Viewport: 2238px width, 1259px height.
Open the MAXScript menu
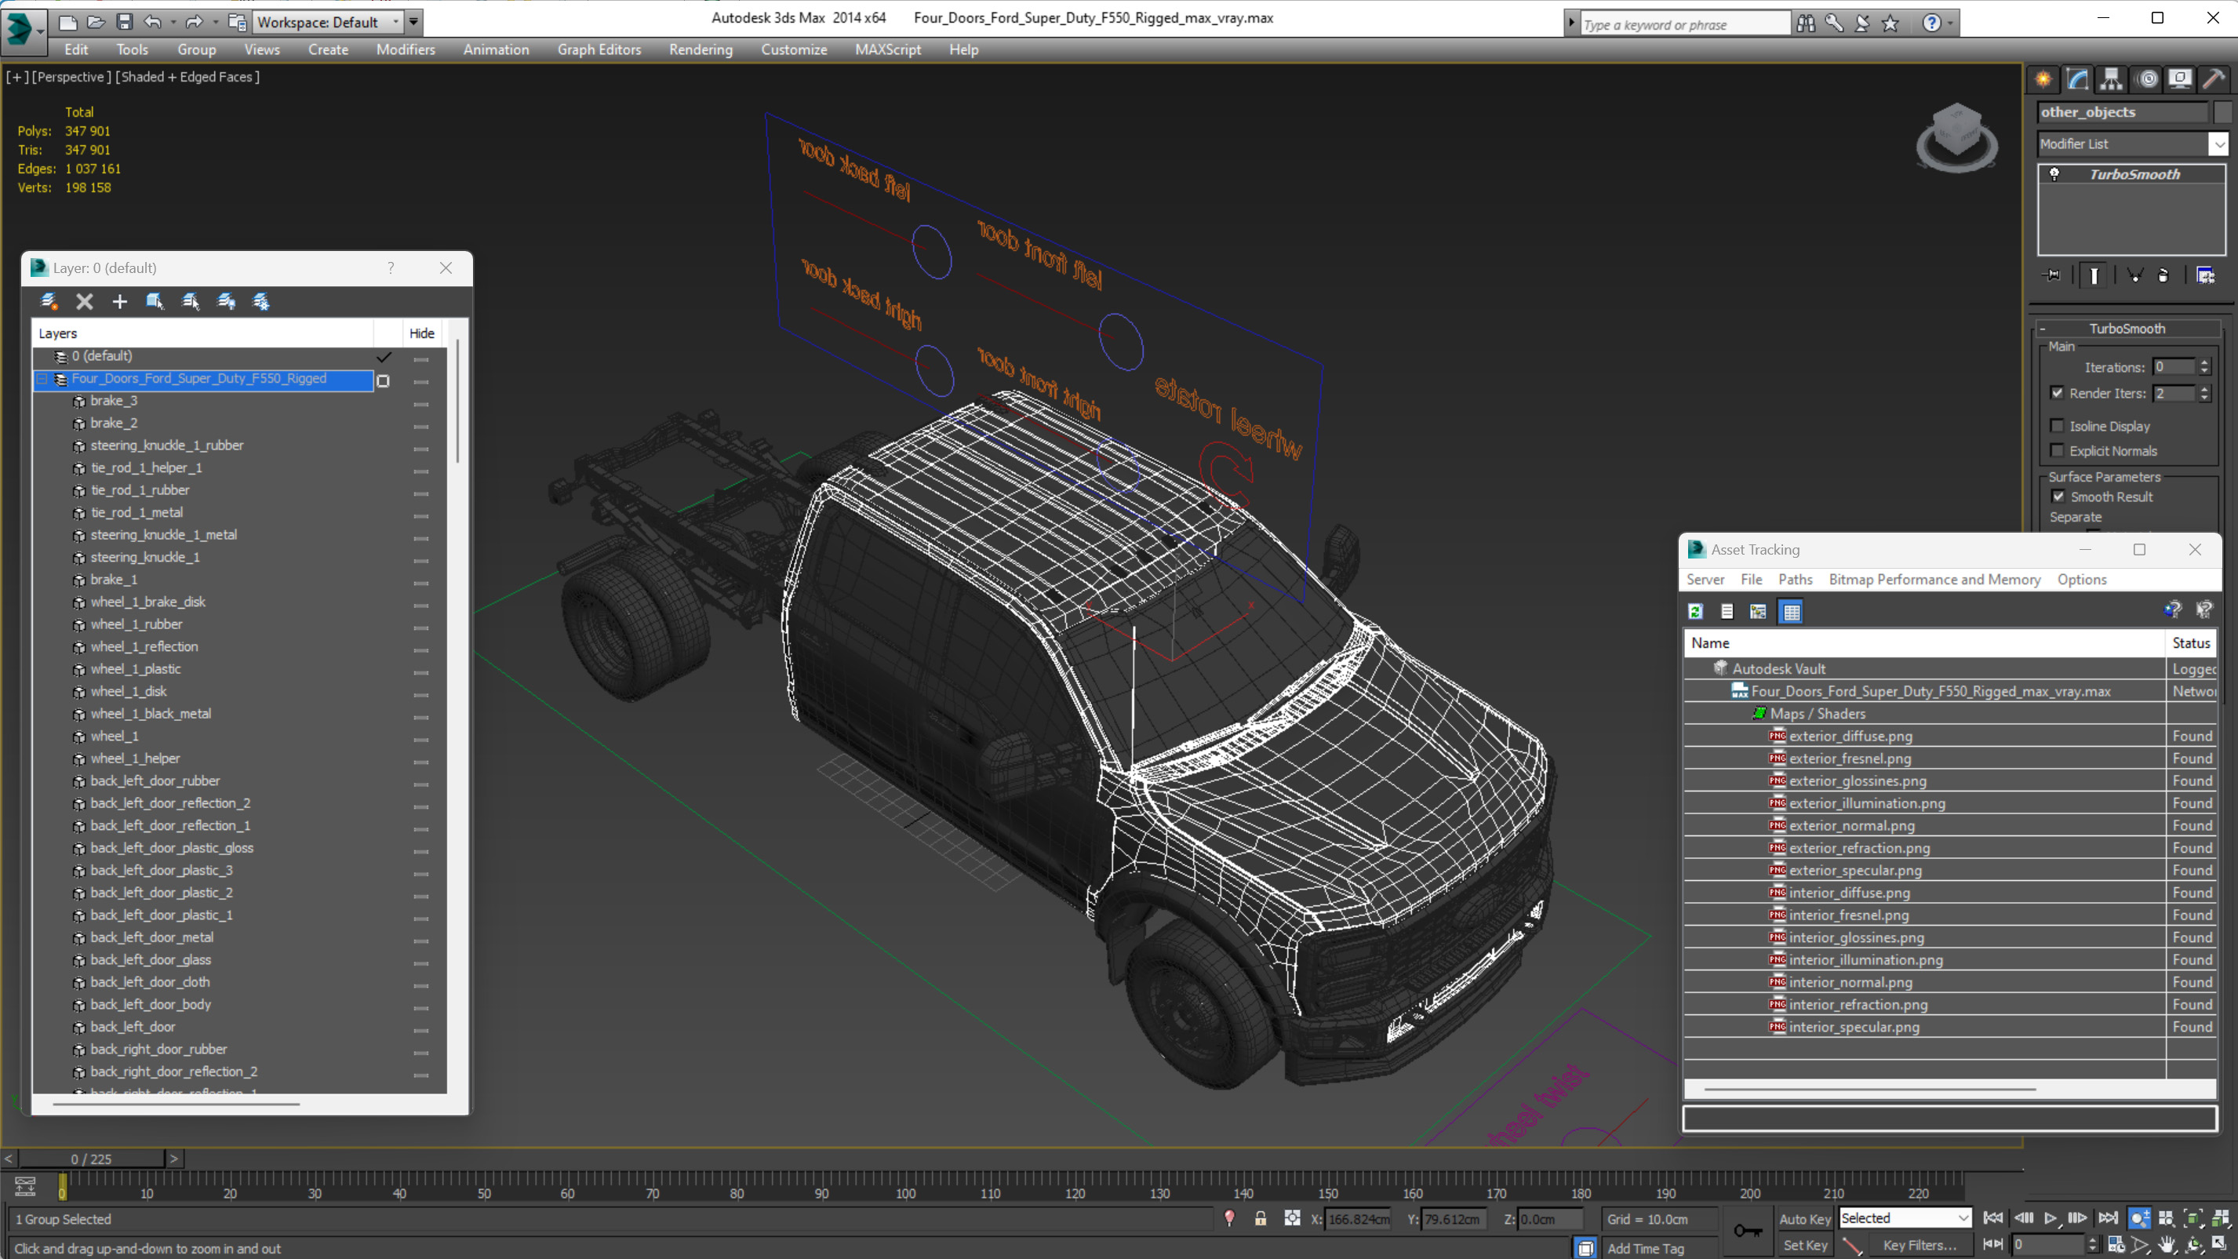pyautogui.click(x=887, y=49)
